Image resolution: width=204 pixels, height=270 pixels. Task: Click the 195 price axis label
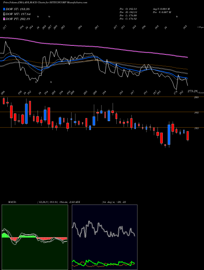(196, 112)
